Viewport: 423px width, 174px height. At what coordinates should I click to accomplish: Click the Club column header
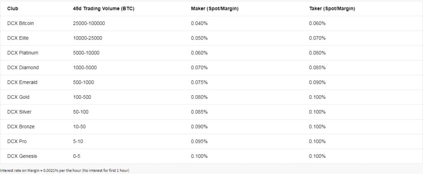tap(13, 9)
